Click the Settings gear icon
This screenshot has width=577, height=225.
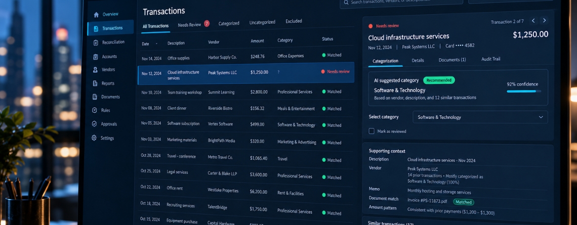(94, 138)
